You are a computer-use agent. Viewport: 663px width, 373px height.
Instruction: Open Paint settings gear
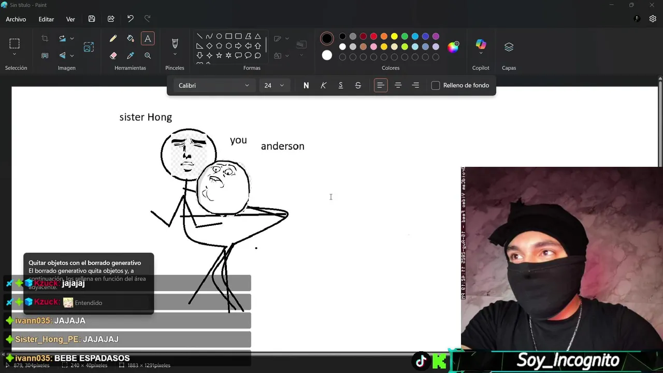pos(653,19)
